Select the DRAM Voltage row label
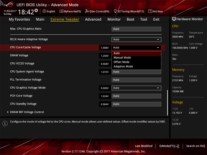The height and width of the screenshot is (155, 207). pyautogui.click(x=19, y=55)
